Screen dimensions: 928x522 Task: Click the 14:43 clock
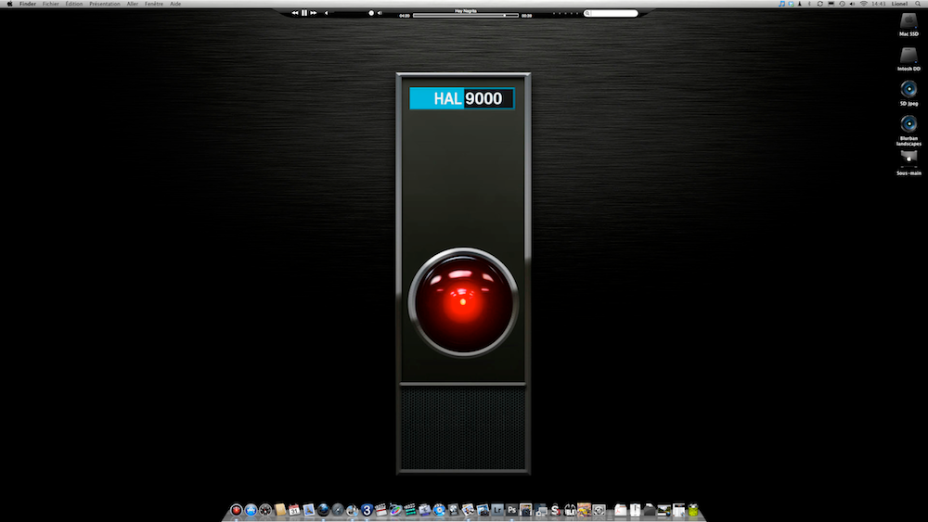(x=878, y=4)
